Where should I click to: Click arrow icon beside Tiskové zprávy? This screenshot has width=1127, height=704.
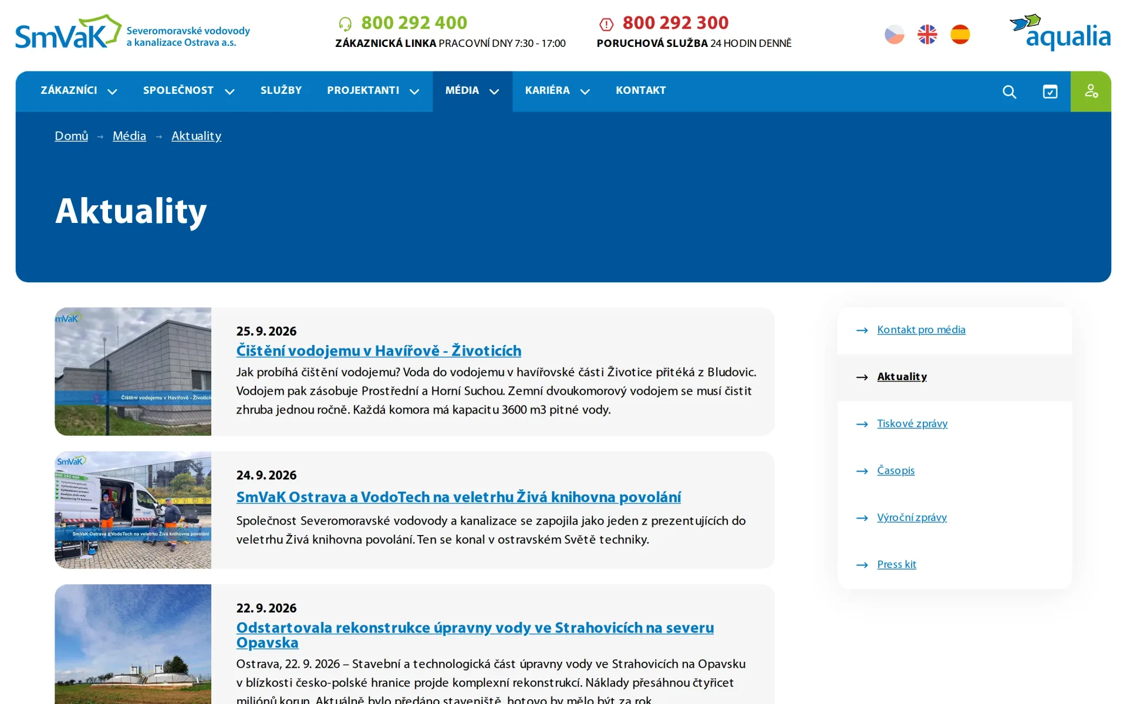(x=862, y=424)
